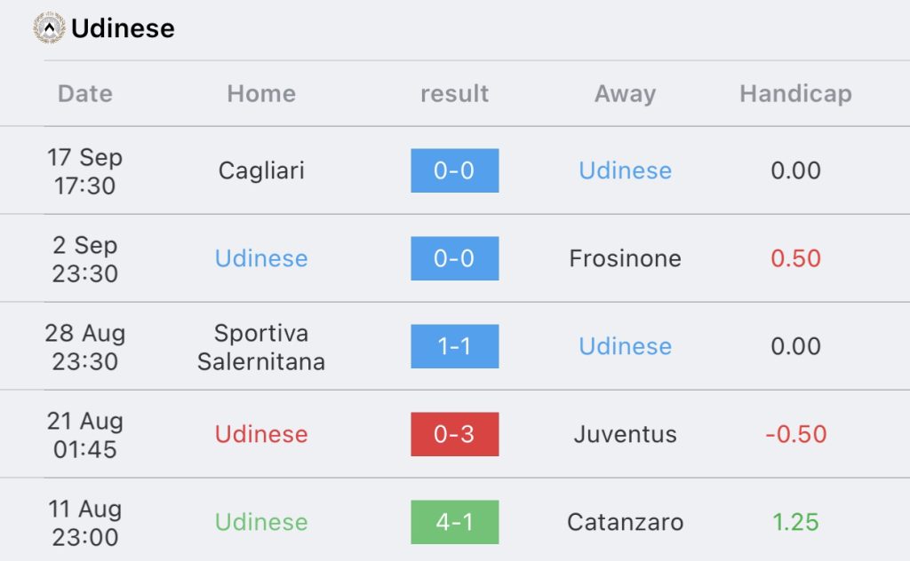Click the result column header

pos(454,93)
